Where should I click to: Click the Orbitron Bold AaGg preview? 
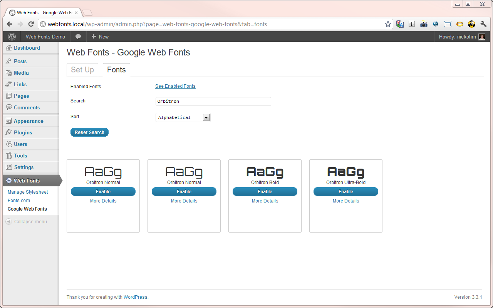pos(265,172)
